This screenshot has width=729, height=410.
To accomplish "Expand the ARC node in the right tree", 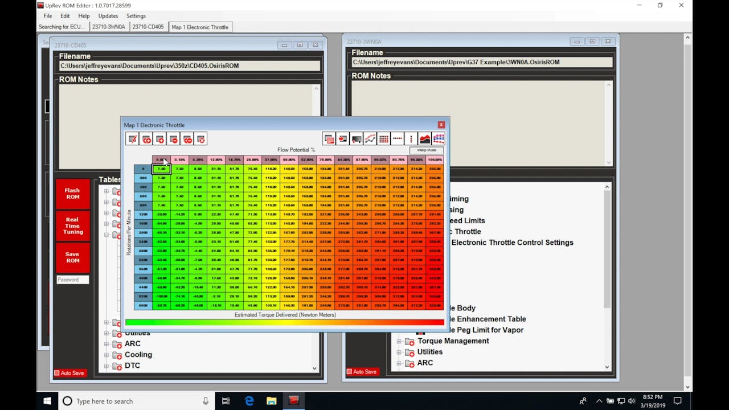I will [399, 363].
